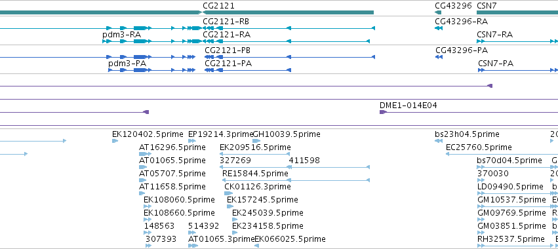Select the CG43296-PA protein arrow glyph
Viewport: 558px width, 249px height.
coord(439,57)
